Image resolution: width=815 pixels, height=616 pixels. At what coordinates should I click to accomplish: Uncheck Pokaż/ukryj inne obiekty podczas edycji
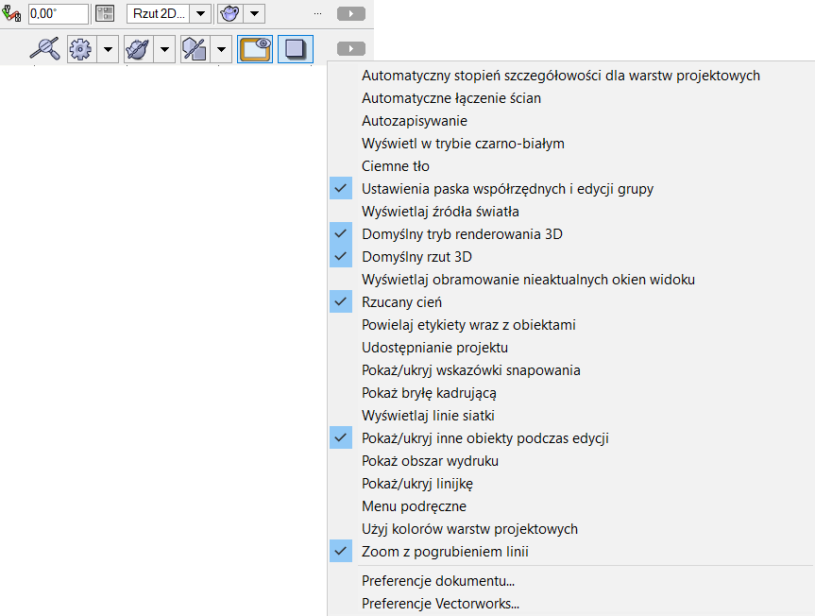[x=569, y=438]
